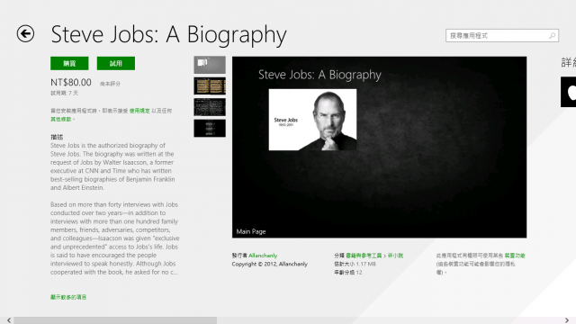This screenshot has width=576, height=324.
Task: Click the 年齡分級 12 text
Action: [x=348, y=272]
